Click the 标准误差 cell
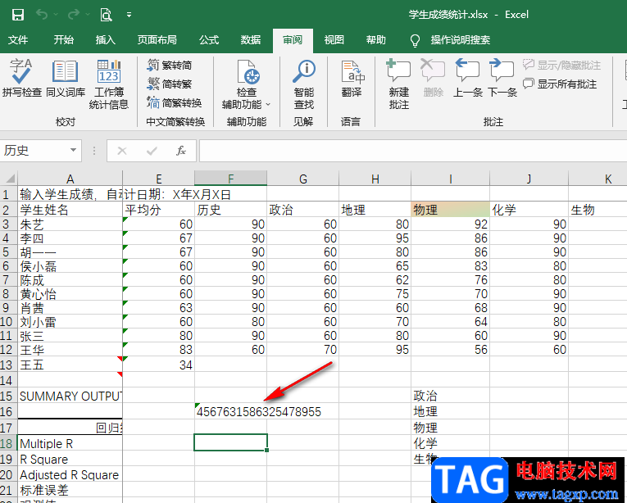627x503 pixels. (70, 490)
